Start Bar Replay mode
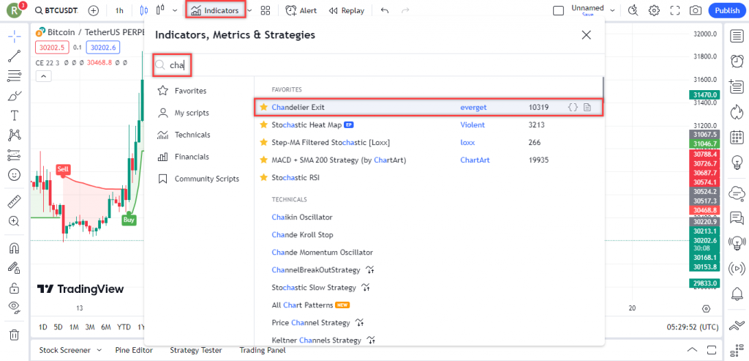 click(x=347, y=10)
